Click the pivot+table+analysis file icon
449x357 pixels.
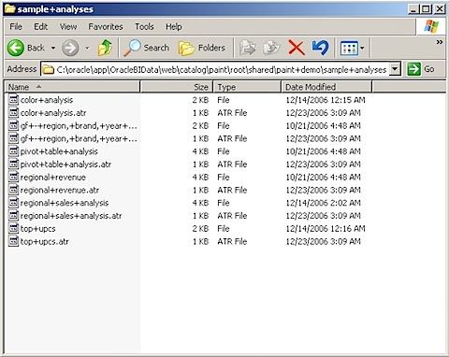tap(13, 151)
